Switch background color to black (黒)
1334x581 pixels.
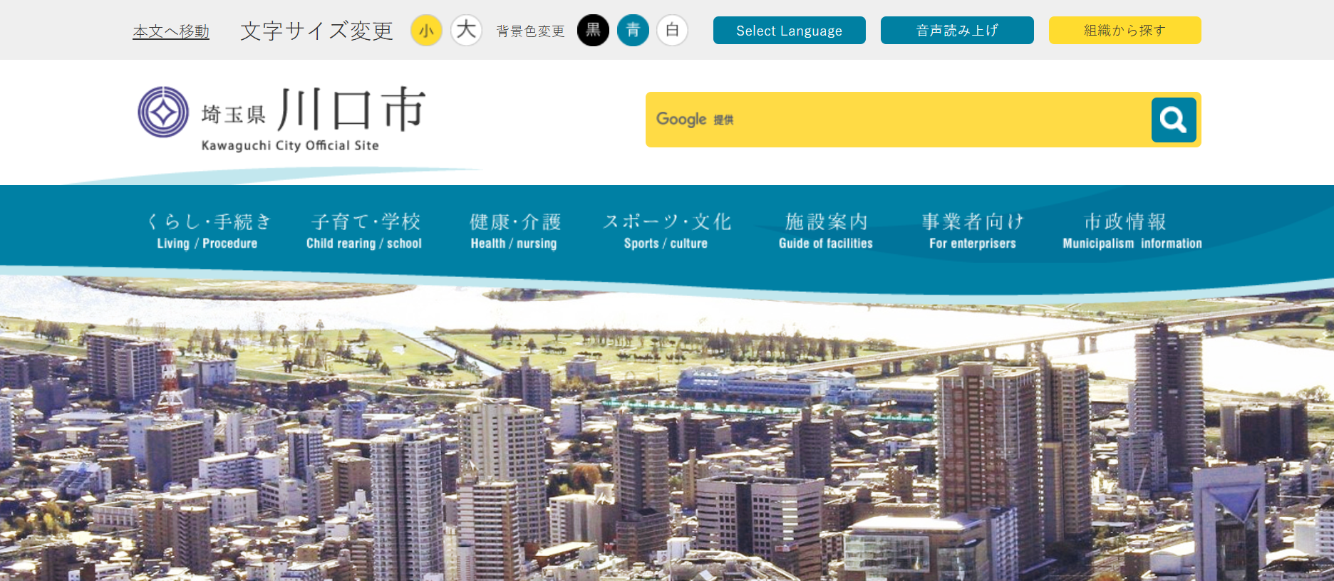click(593, 31)
